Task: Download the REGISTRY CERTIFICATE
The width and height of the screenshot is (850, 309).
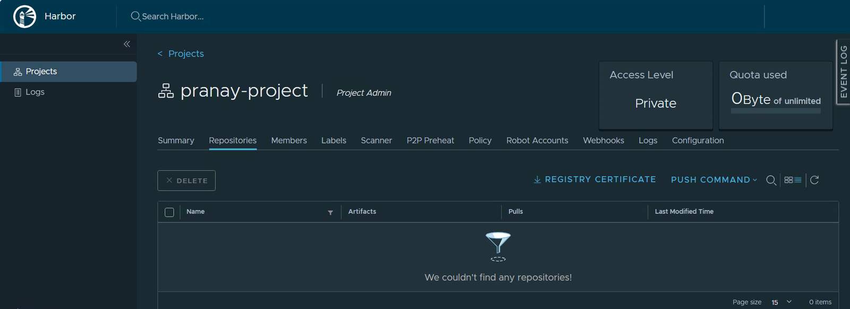Action: coord(594,179)
